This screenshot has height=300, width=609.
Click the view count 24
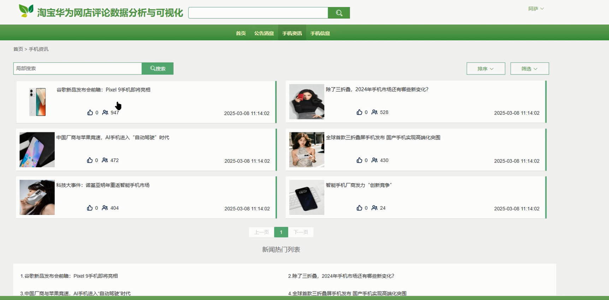tap(383, 208)
